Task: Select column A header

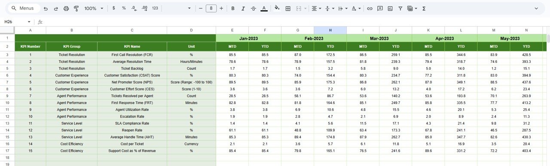Action: click(x=31, y=30)
